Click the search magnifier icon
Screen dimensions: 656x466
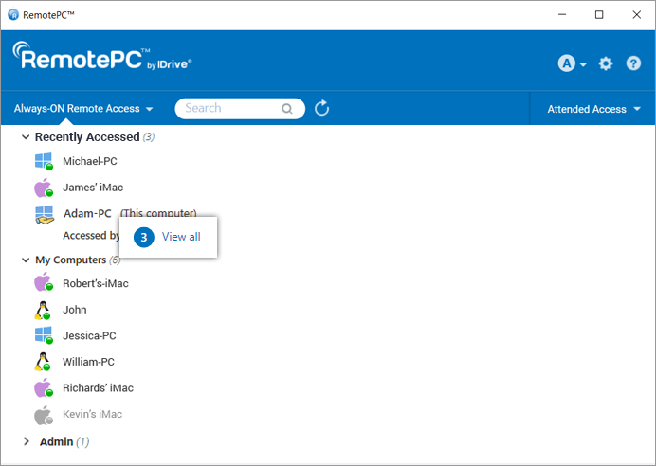286,109
